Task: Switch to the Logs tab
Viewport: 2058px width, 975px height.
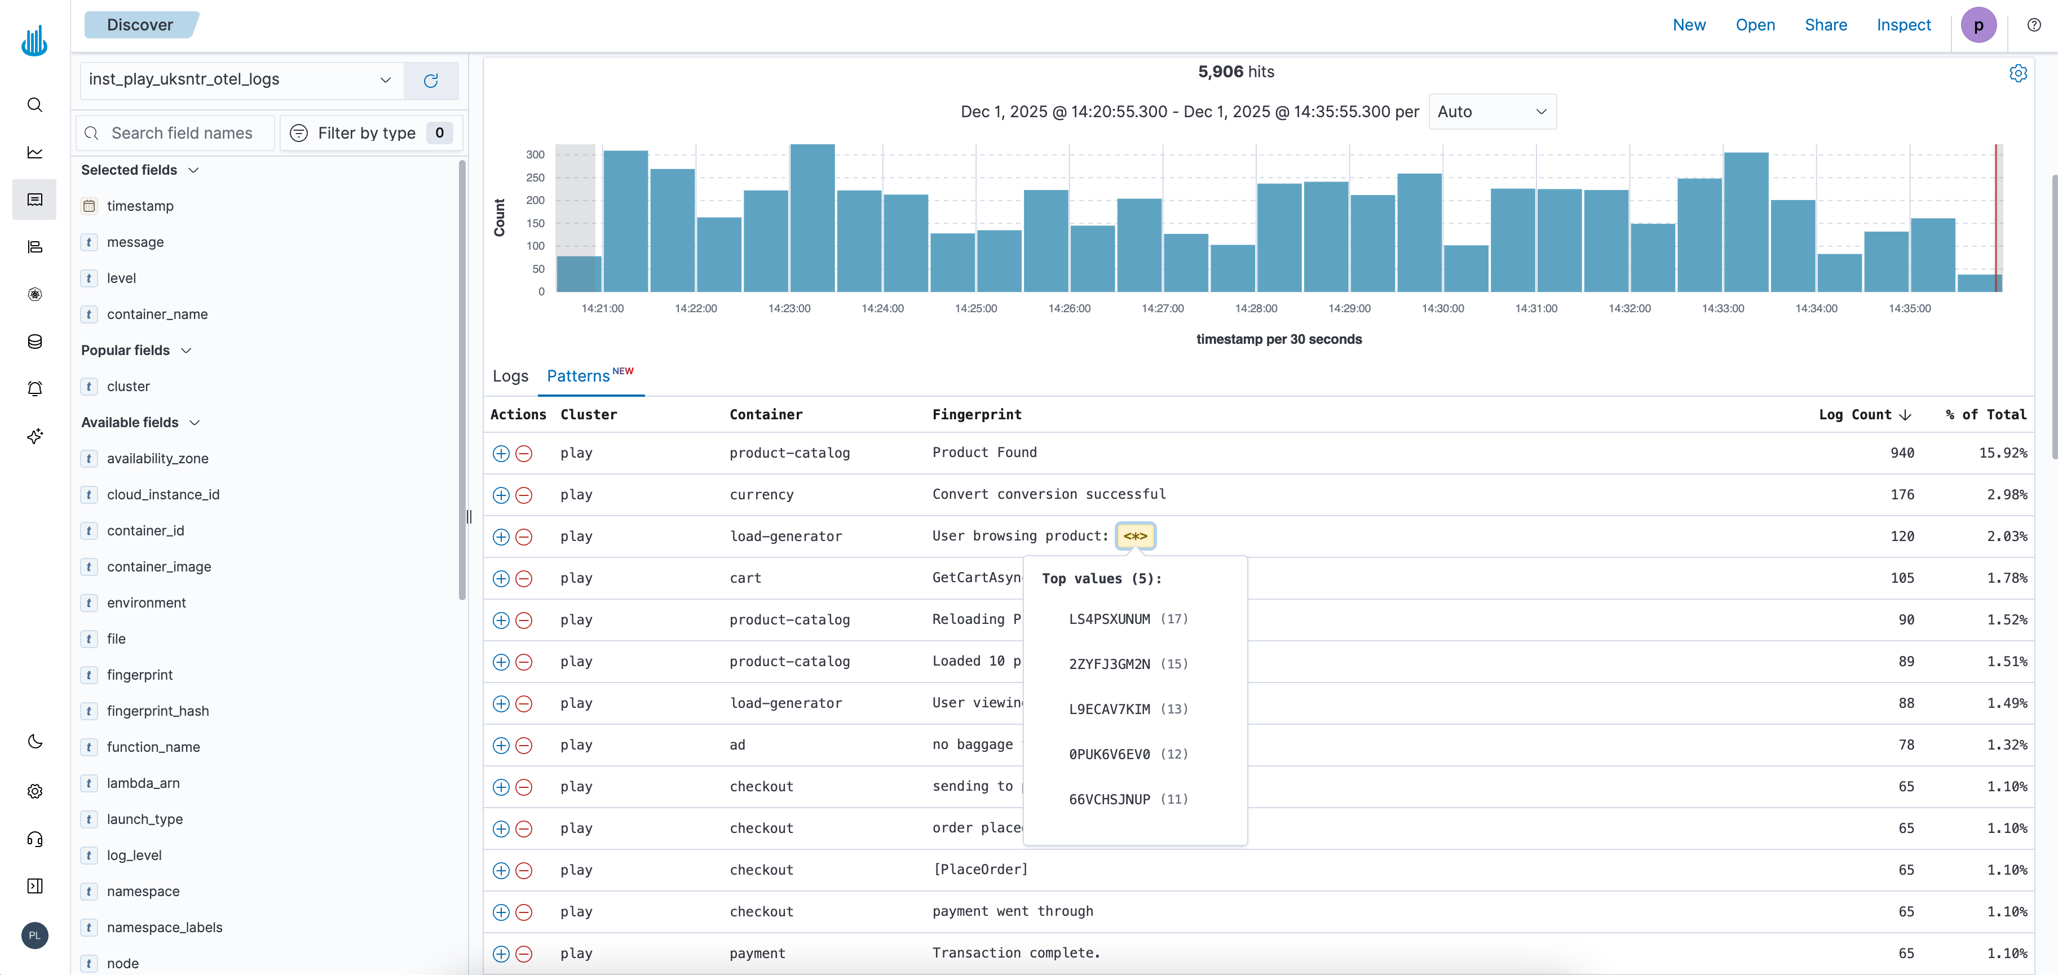Action: click(x=510, y=376)
